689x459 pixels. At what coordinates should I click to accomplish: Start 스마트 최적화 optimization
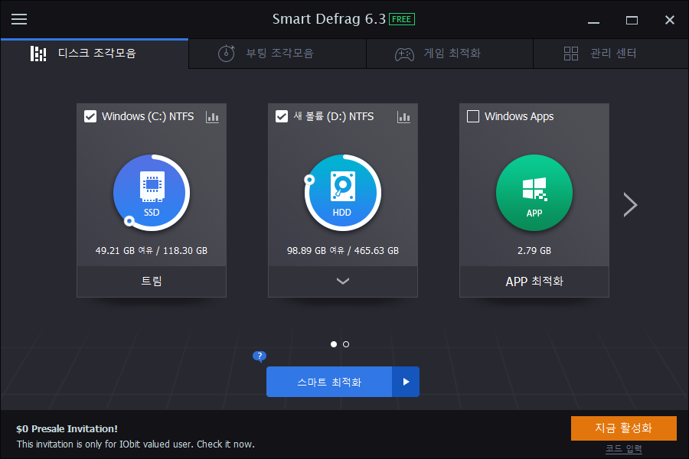pos(329,382)
